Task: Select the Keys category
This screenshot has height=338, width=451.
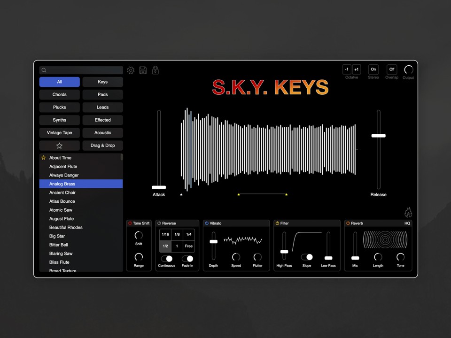Action: point(103,82)
